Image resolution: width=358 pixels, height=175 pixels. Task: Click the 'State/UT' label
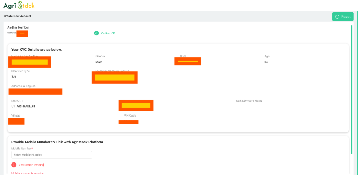(x=17, y=101)
